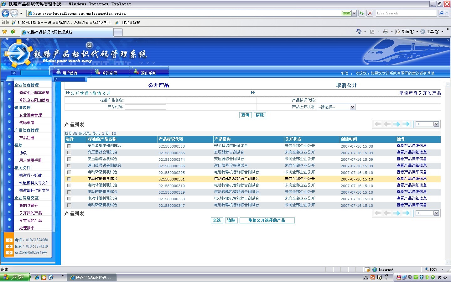Go to previous page arrow in top pager
This screenshot has height=282, width=451.
coord(387,124)
